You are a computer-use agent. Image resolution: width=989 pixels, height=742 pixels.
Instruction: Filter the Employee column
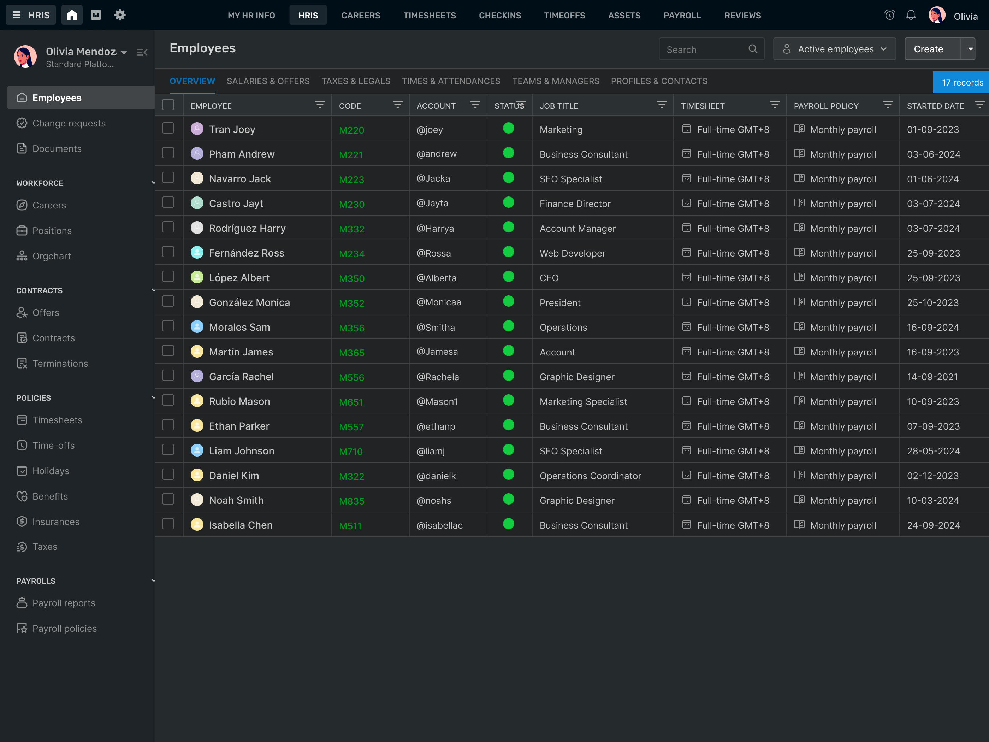coord(320,105)
